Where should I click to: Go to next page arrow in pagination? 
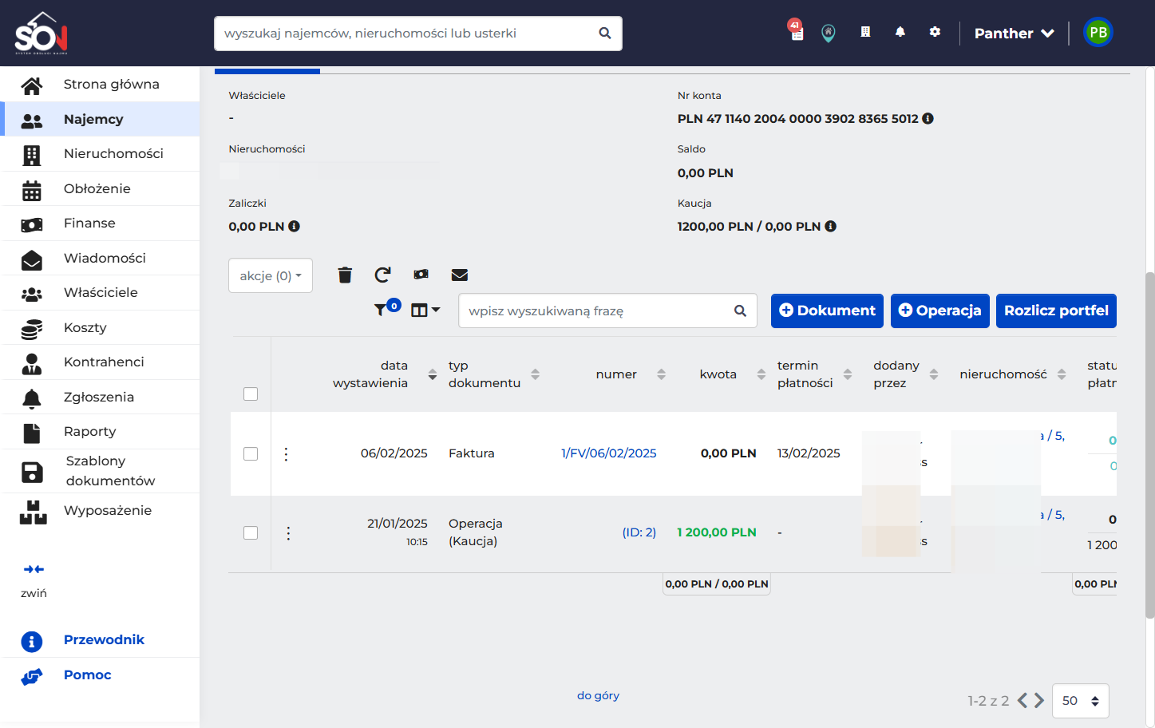point(1039,701)
